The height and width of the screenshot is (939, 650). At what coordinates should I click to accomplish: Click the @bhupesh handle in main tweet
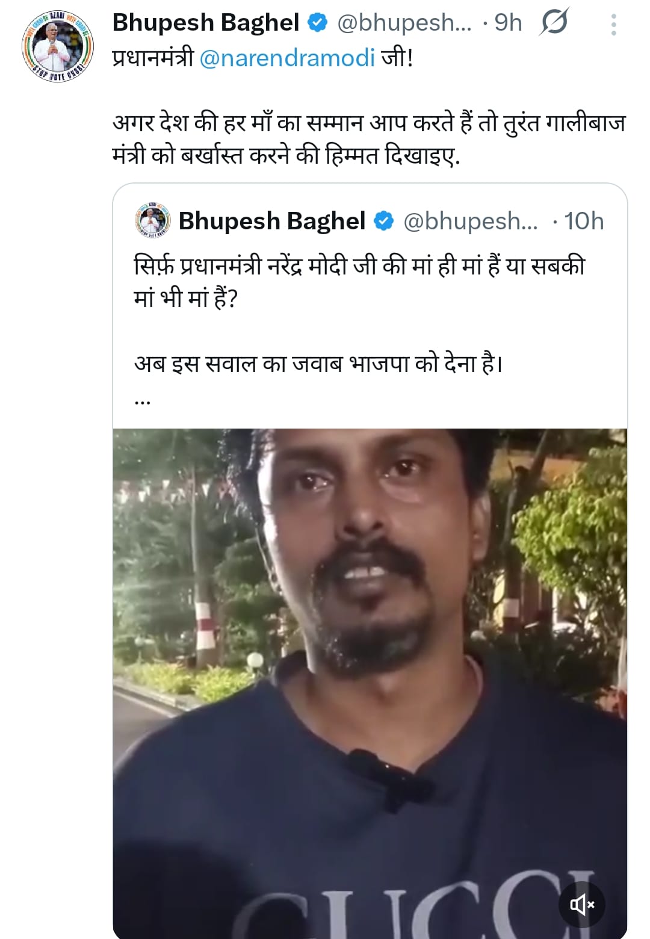pos(404,23)
